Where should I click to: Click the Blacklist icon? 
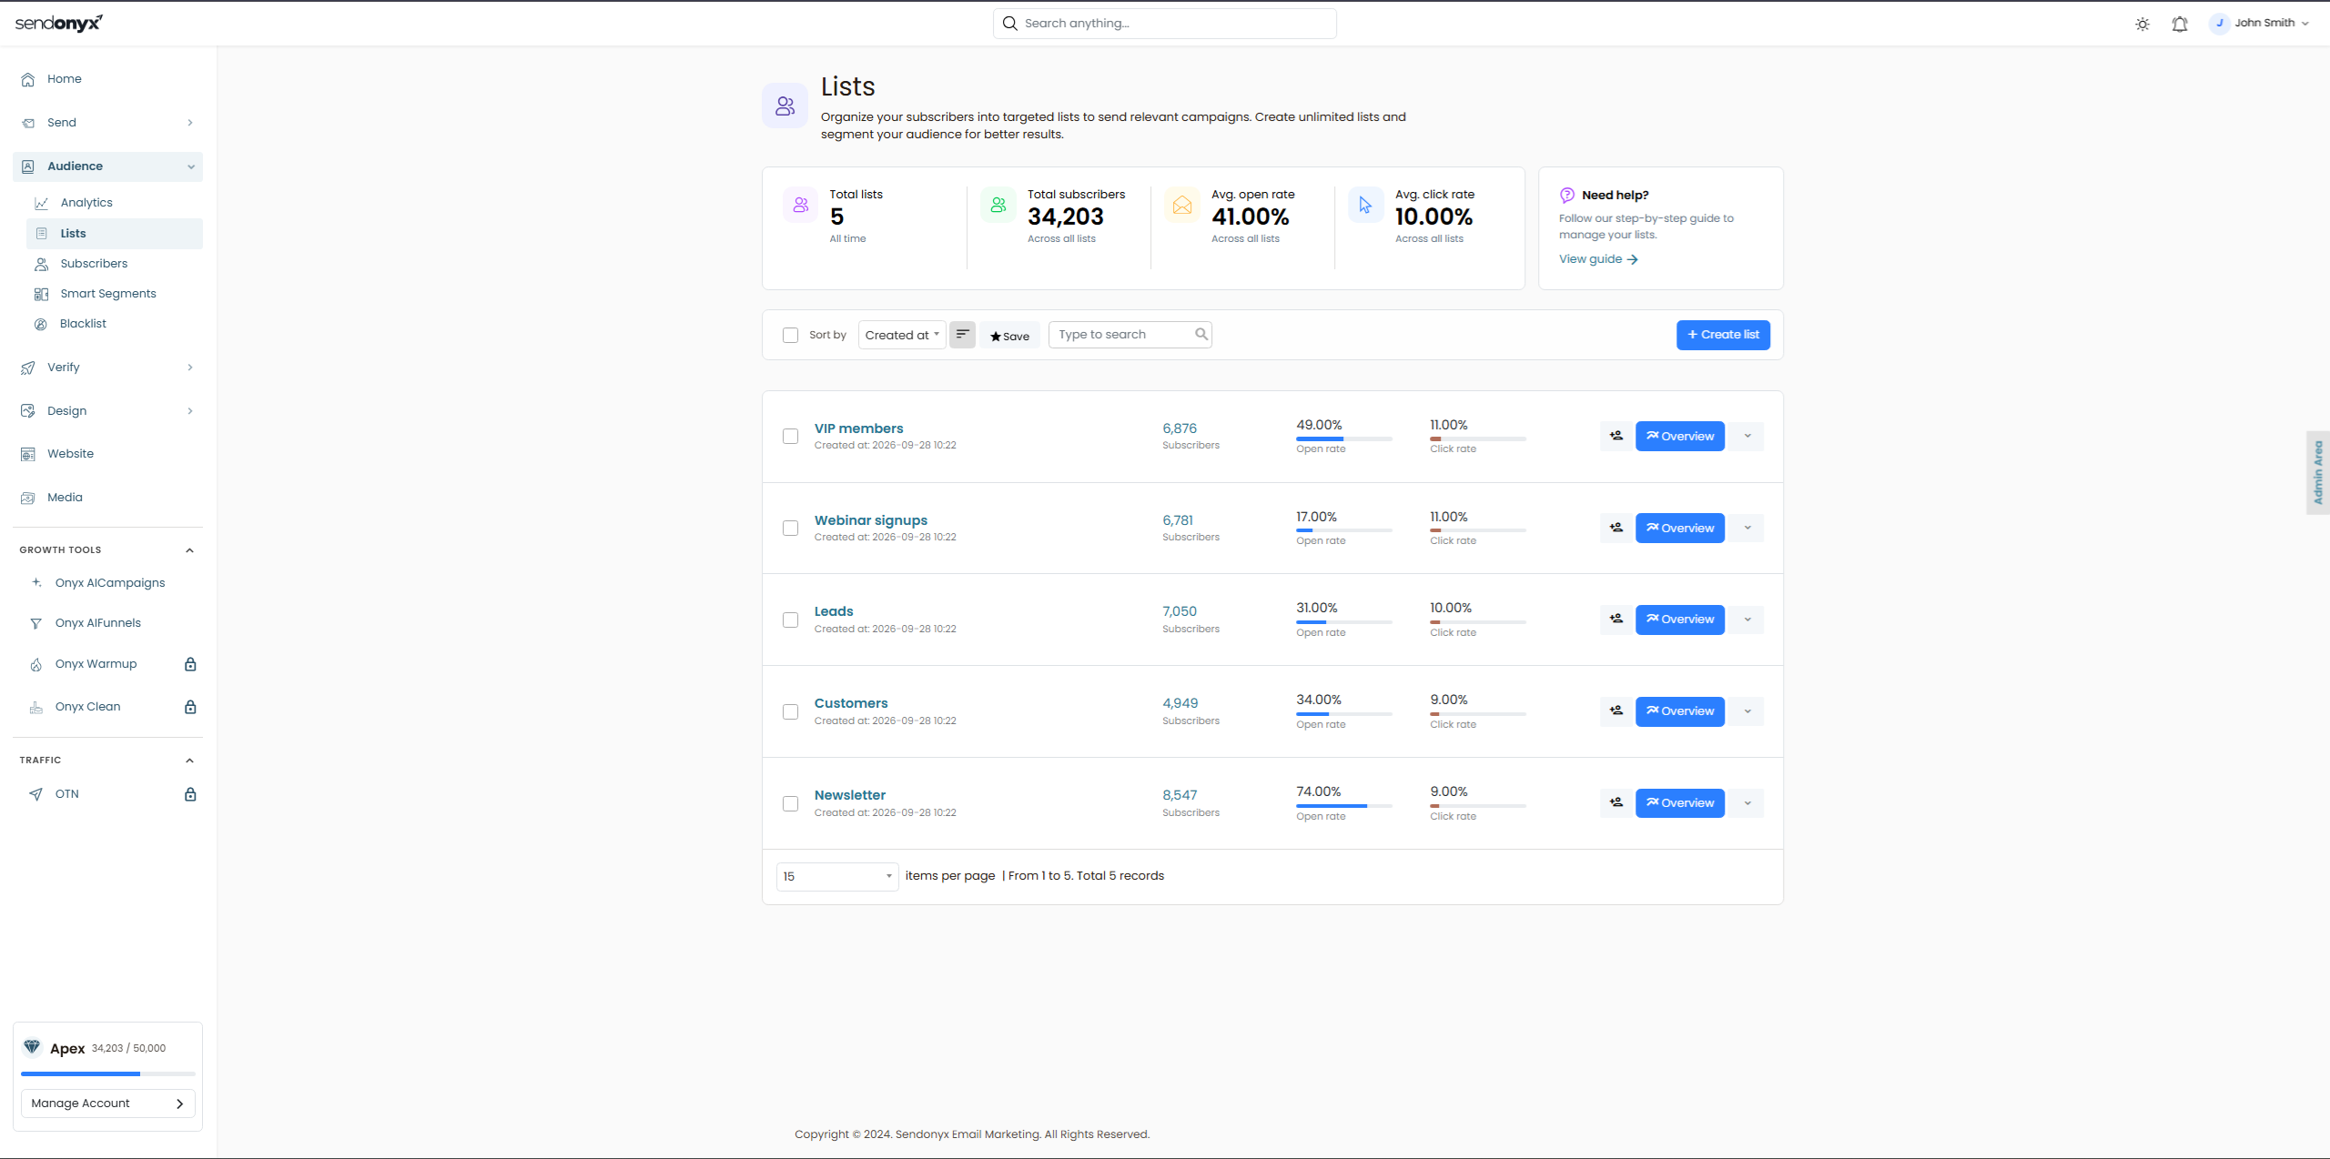[x=41, y=324]
